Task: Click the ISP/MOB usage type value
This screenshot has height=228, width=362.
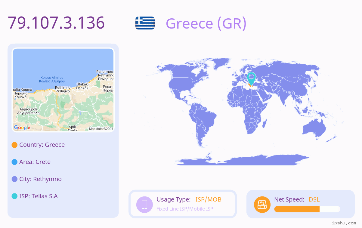Action: [209, 199]
